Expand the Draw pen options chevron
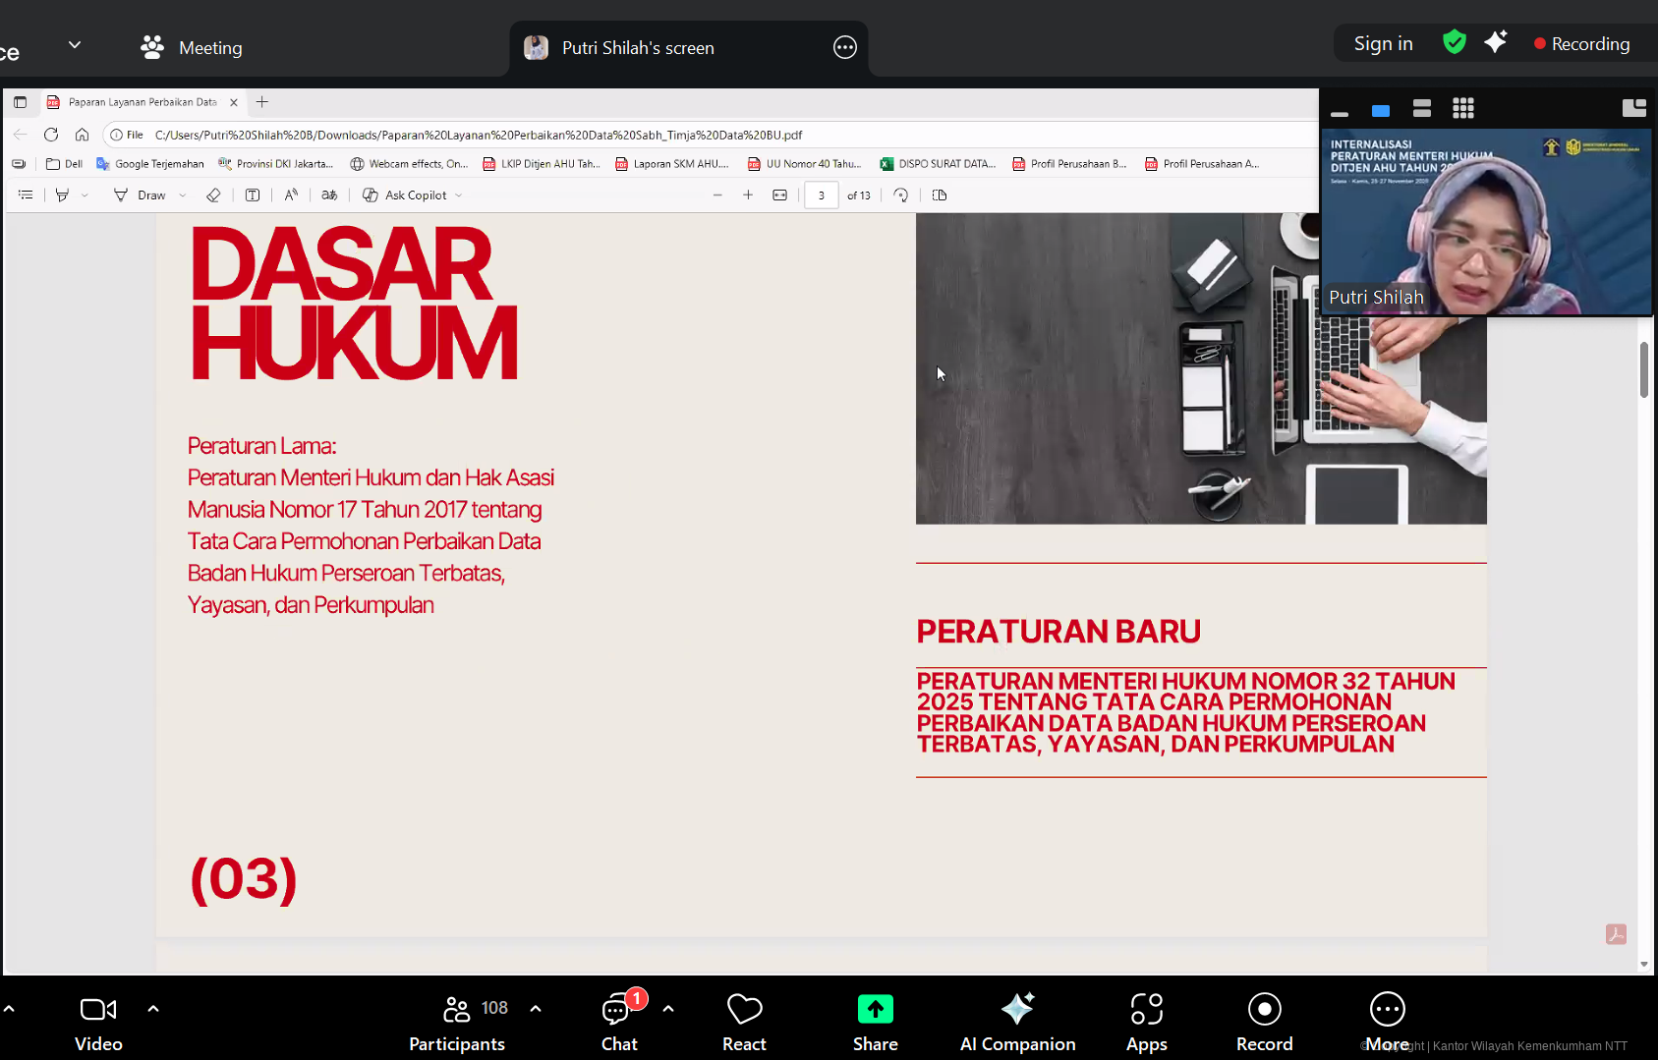Screen dimensions: 1658x1060 183,195
